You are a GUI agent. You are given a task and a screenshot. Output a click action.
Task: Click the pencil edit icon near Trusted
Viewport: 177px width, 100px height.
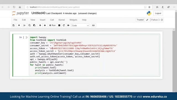(147, 20)
